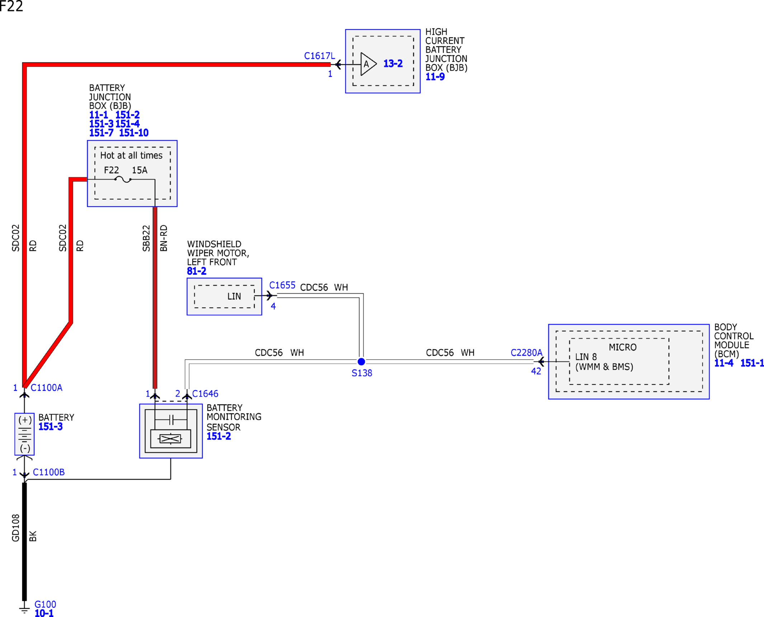
Task: Click the F22 fuse symbol
Action: click(x=123, y=179)
